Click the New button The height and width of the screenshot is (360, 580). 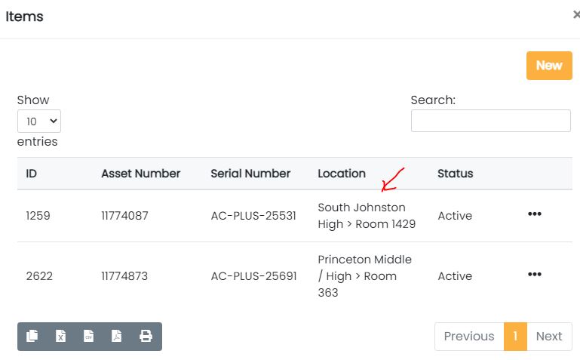[549, 66]
